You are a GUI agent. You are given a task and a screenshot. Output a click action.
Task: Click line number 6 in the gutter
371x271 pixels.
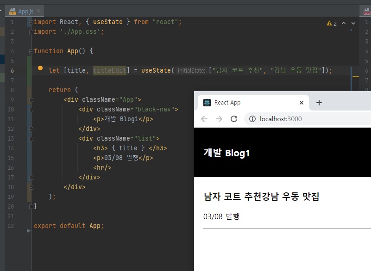[x=12, y=71]
